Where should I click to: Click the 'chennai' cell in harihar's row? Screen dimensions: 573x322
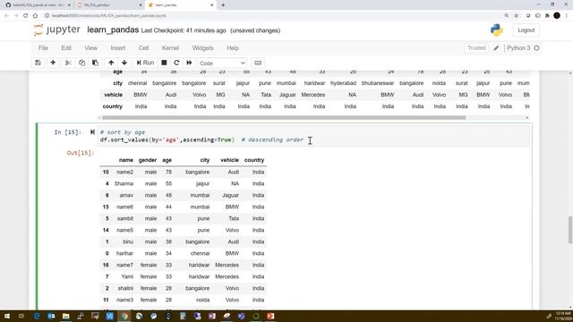click(200, 253)
